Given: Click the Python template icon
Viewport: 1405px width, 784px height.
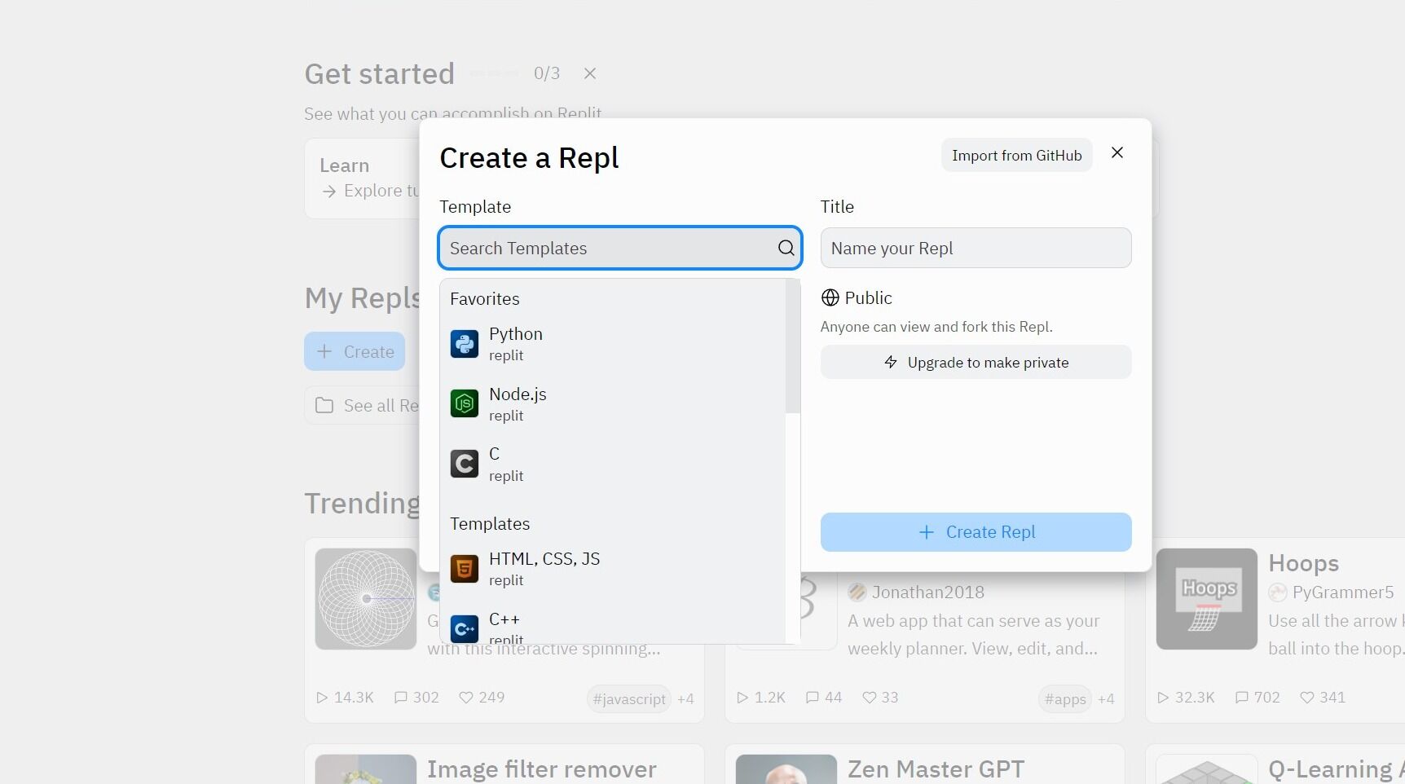Looking at the screenshot, I should 465,344.
